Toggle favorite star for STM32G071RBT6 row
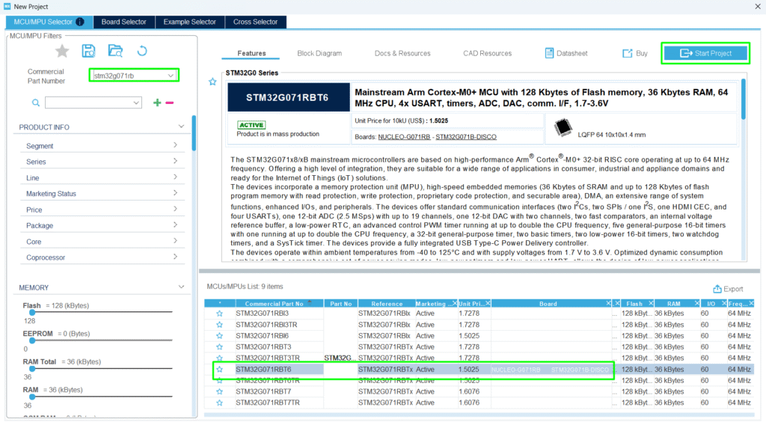Screen dimensions: 766x425 point(219,370)
